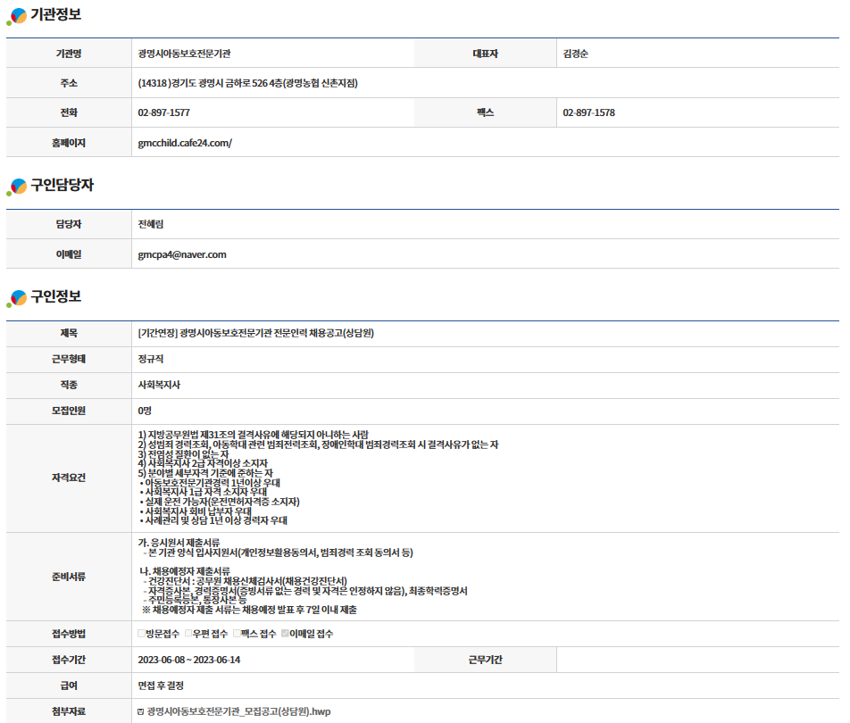The height and width of the screenshot is (723, 850).
Task: Click the organization name 광명시아동보호전문기관
Action: click(x=190, y=54)
